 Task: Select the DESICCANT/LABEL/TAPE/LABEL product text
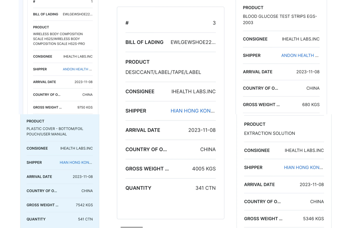(163, 72)
